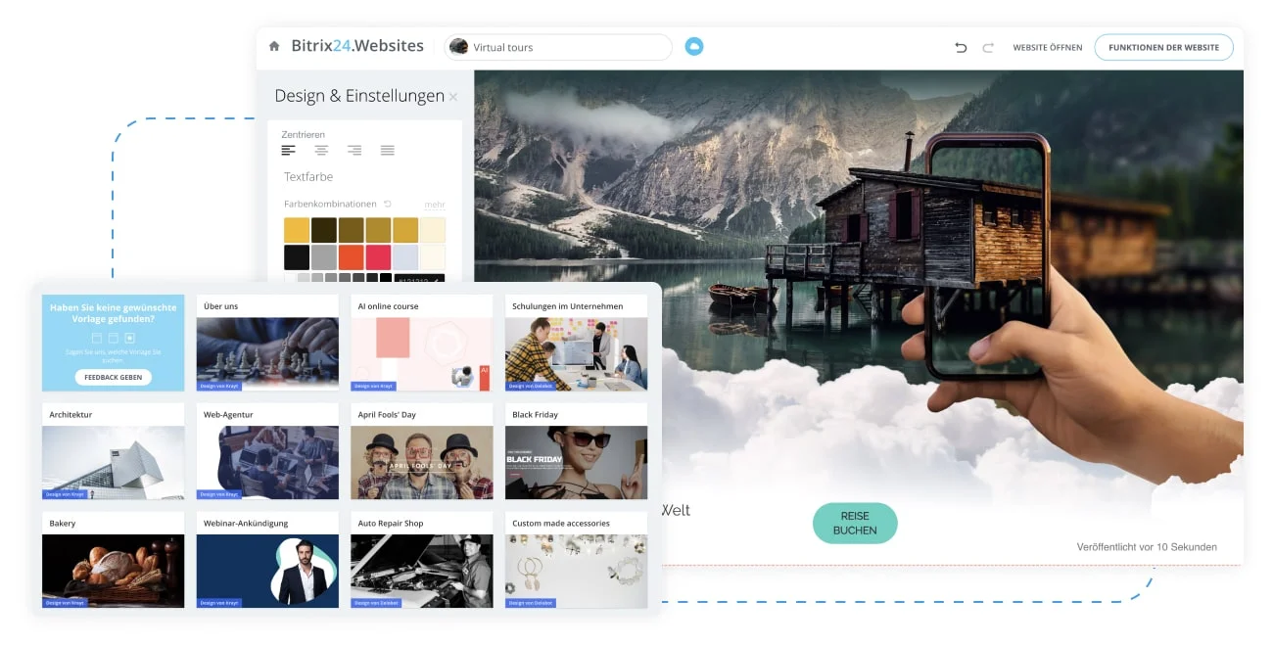
Task: Choose the Black Friday template thumbnail
Action: click(576, 452)
